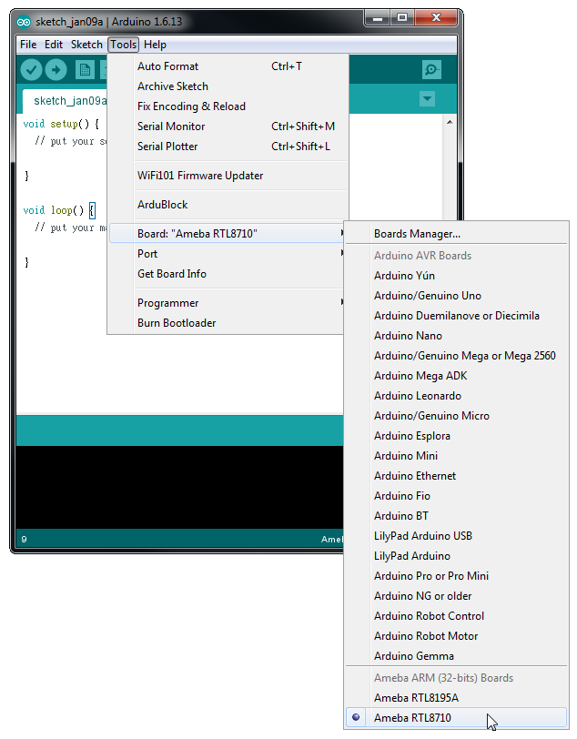Image resolution: width=577 pixels, height=739 pixels.
Task: Choose Auto Format from Tools menu
Action: pyautogui.click(x=228, y=66)
